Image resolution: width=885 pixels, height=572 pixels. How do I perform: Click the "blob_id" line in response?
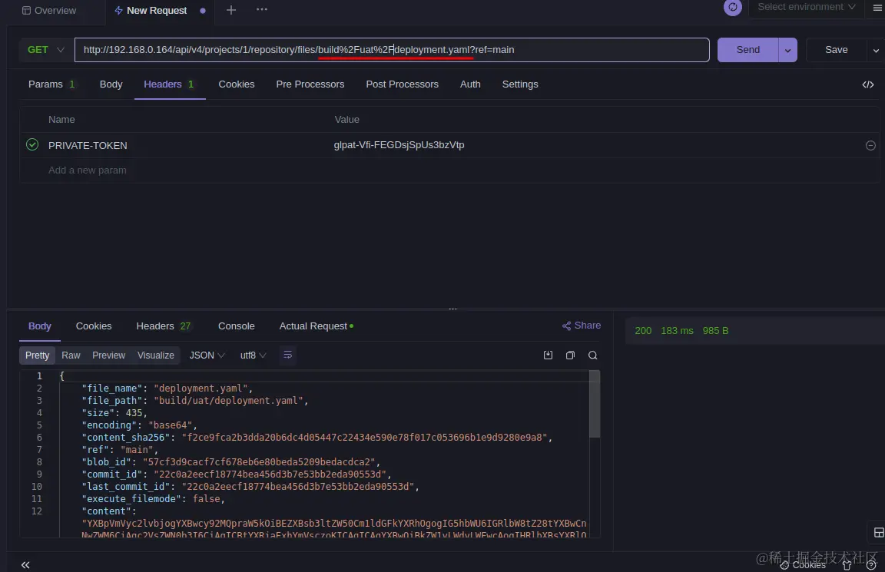pos(230,462)
